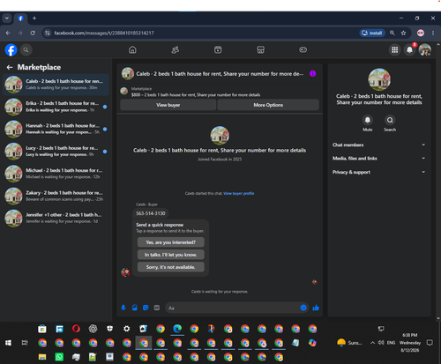
Task: Open Windows Start menu
Action: pyautogui.click(x=8, y=343)
